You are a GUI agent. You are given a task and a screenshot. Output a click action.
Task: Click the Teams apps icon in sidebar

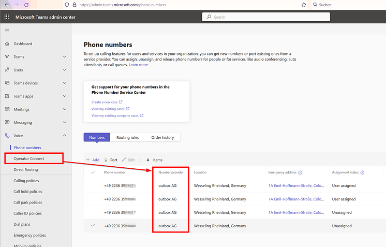pyautogui.click(x=7, y=96)
